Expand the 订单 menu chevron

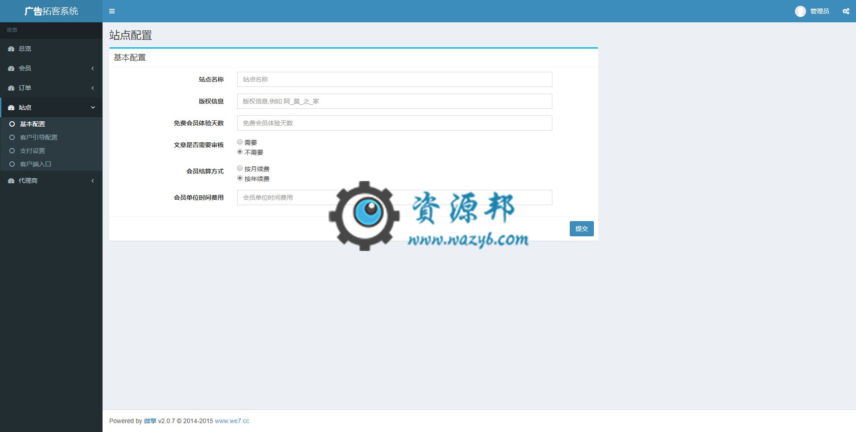[x=93, y=88]
